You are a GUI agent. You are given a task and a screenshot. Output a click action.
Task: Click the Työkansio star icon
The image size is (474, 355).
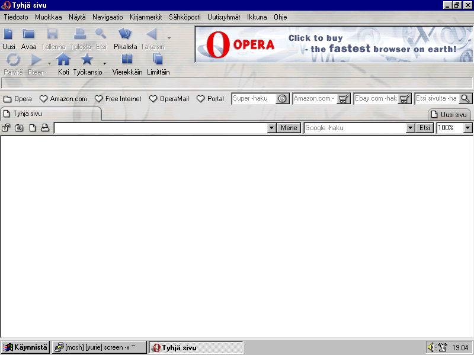[x=87, y=59]
